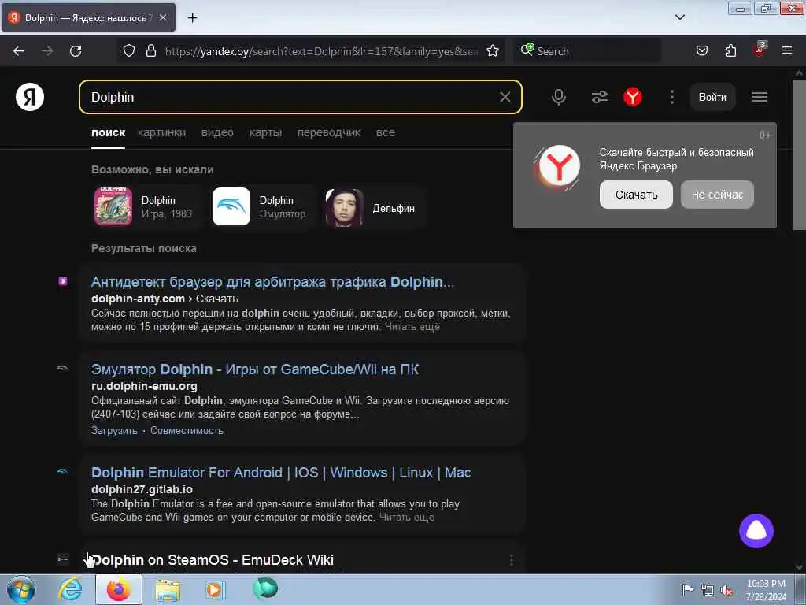The image size is (806, 605).
Task: Expand the list all tabs dropdown arrow
Action: [x=679, y=17]
